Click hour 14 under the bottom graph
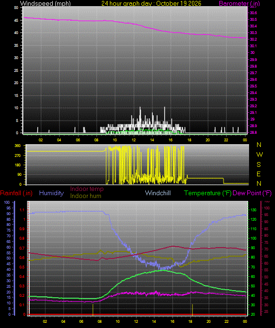Viewport: 275px width, 328px height. pos(154,321)
